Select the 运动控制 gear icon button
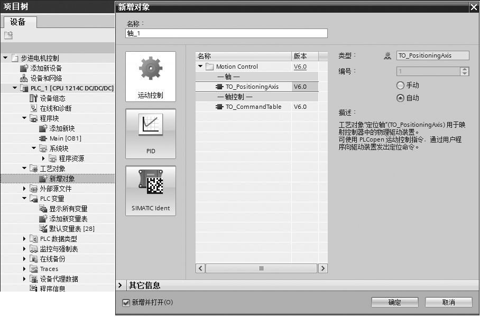480x318 pixels. (x=151, y=77)
